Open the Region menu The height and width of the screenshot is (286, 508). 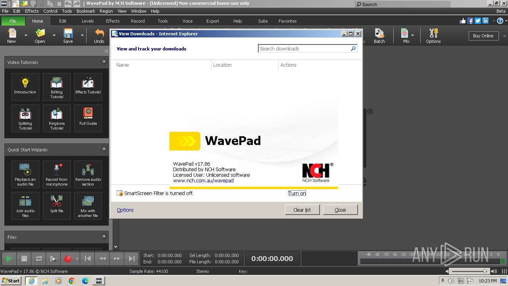[106, 11]
